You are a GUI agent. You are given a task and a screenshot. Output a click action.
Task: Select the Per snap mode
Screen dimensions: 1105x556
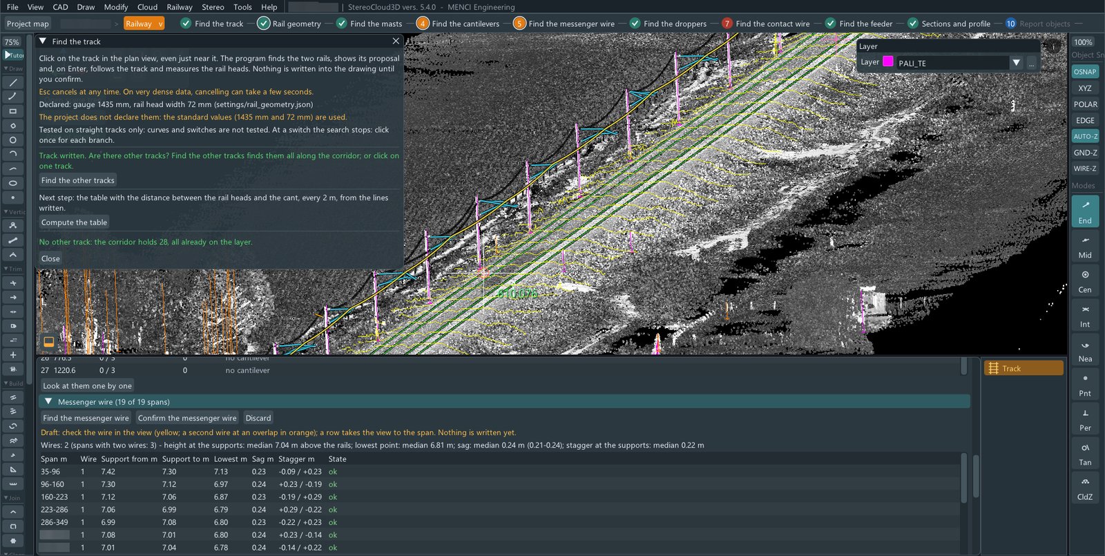coord(1085,419)
